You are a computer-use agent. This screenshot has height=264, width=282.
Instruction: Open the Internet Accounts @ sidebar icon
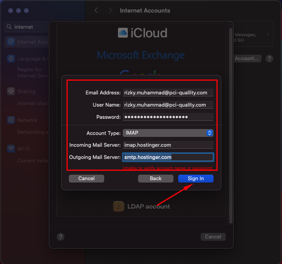tap(11, 42)
